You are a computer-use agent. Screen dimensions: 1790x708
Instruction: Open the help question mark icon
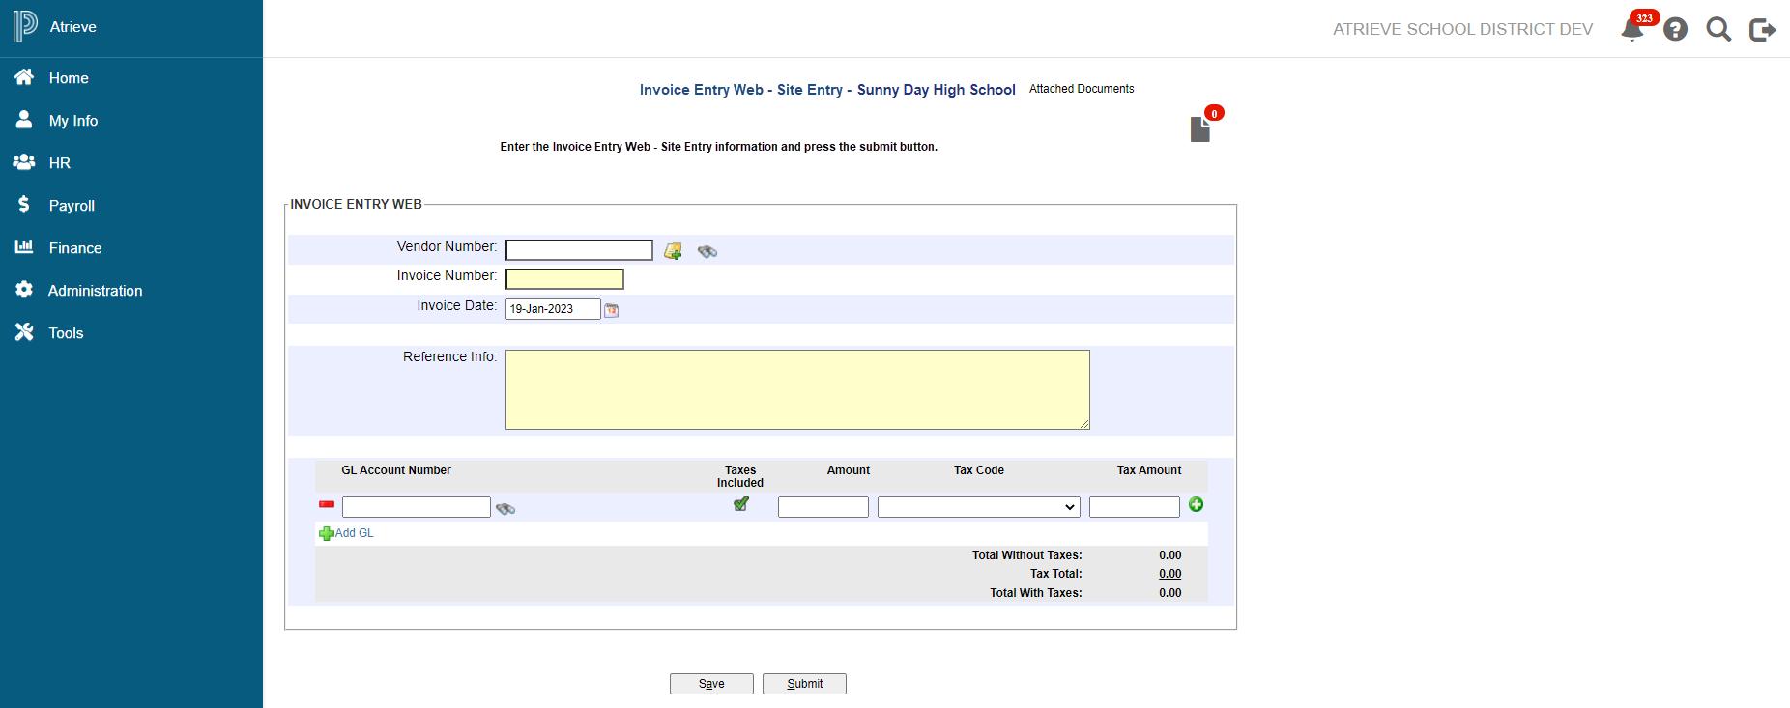[1676, 29]
